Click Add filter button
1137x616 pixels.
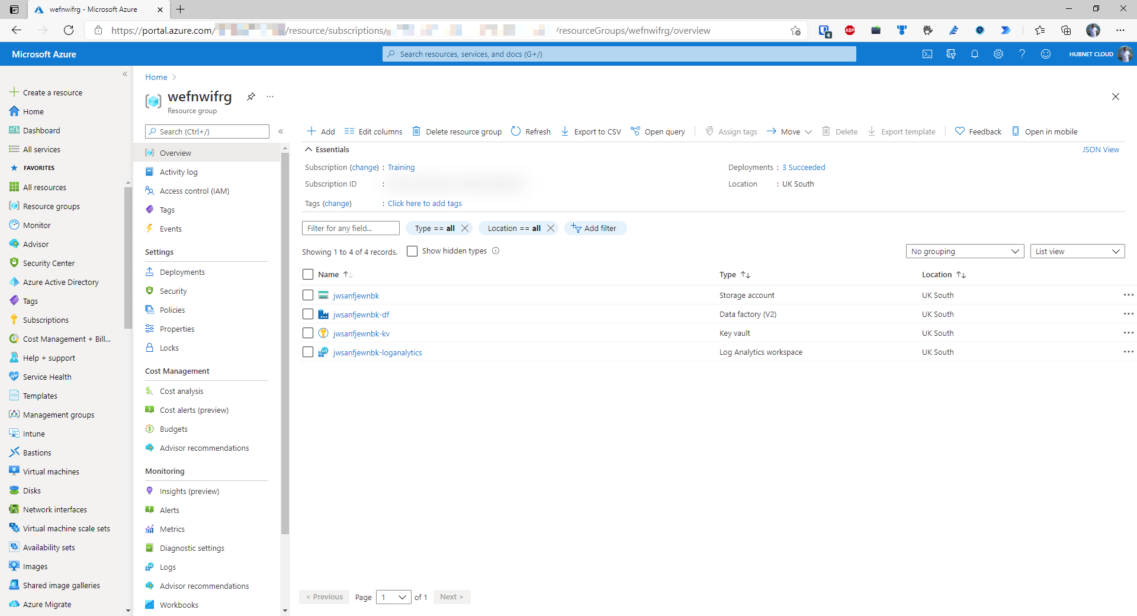click(595, 228)
